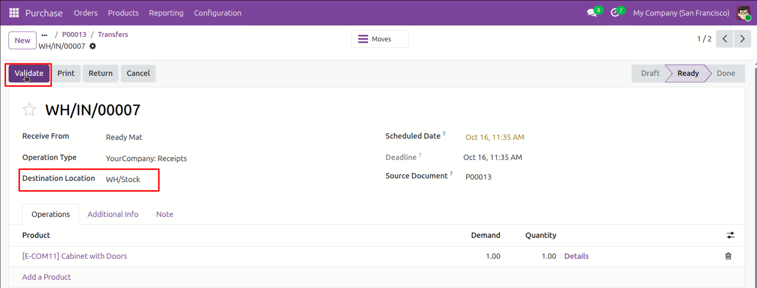Click the Product column header
The image size is (757, 288).
[36, 235]
